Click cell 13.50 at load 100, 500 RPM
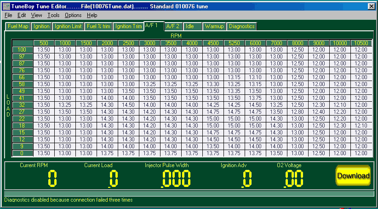This screenshot has width=378, height=209. 44,50
